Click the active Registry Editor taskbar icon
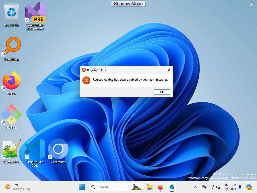The width and height of the screenshot is (257, 193). (x=172, y=187)
